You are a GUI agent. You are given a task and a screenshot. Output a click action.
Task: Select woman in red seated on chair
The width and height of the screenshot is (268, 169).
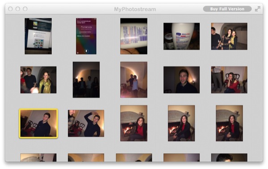tap(229, 80)
